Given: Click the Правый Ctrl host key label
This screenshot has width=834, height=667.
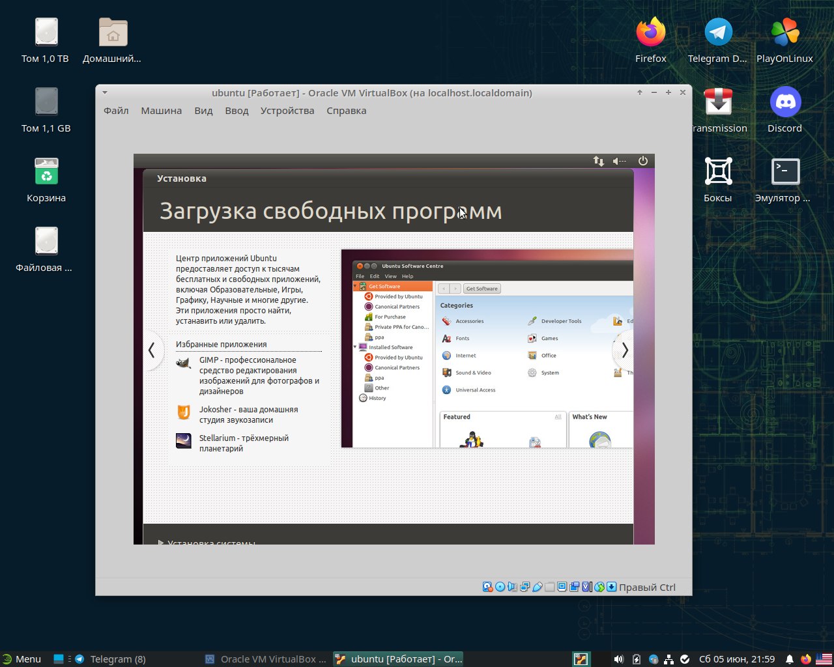Looking at the screenshot, I should 647,587.
